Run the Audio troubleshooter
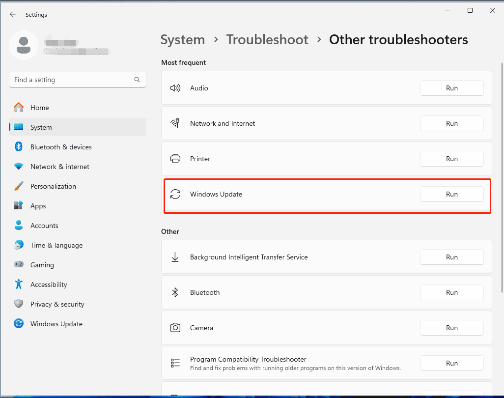 coord(451,88)
